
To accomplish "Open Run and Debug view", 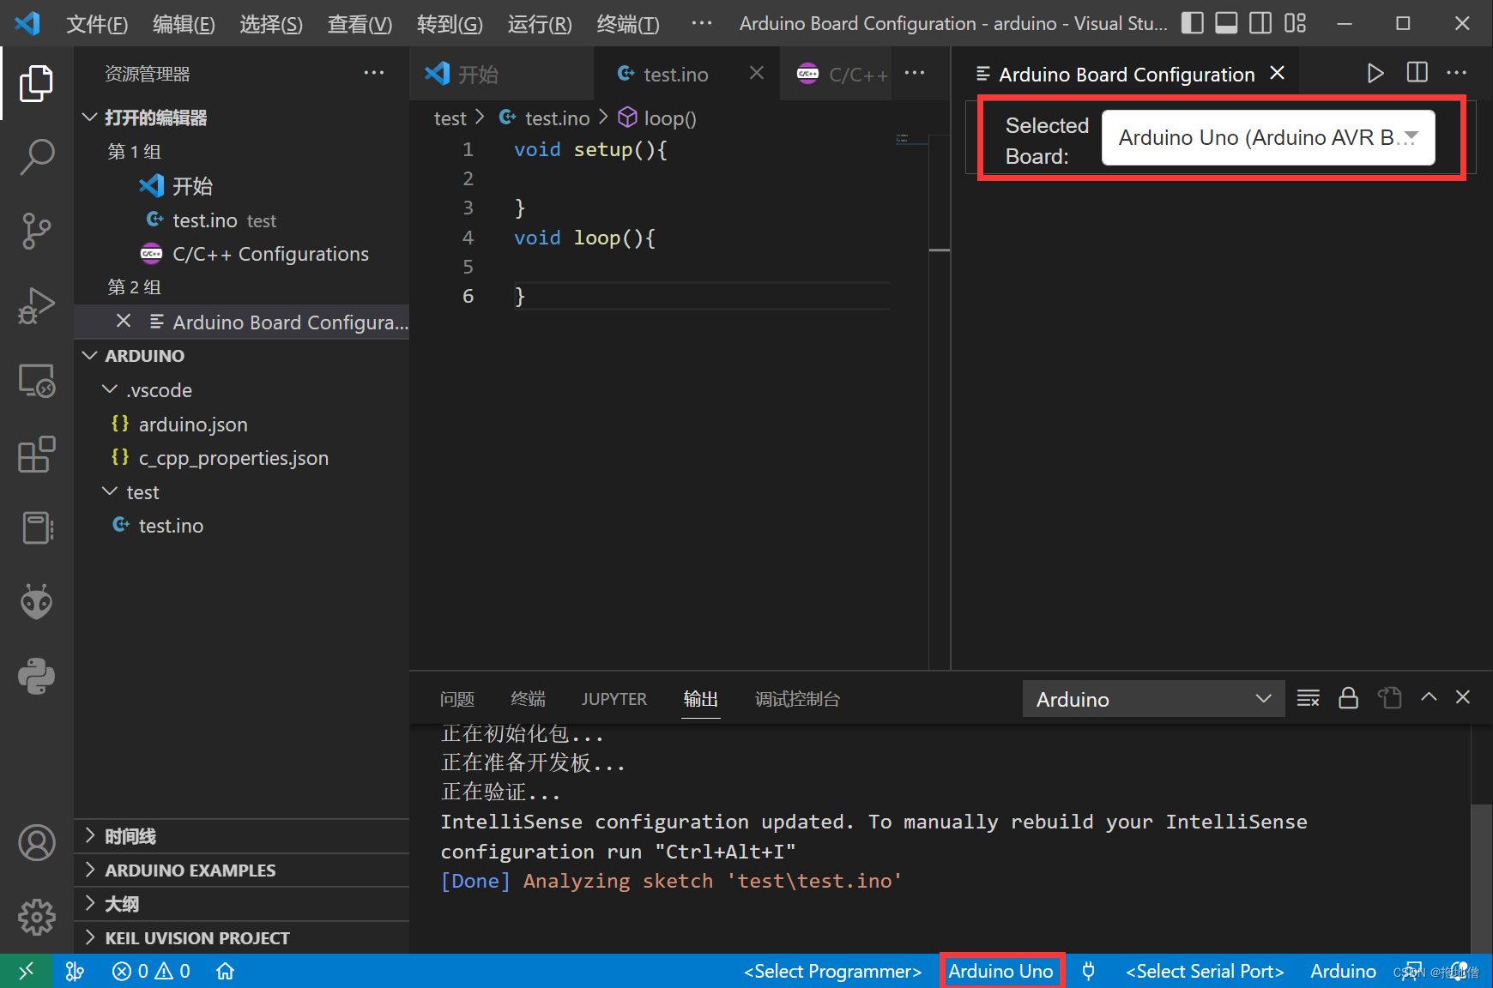I will 36,305.
